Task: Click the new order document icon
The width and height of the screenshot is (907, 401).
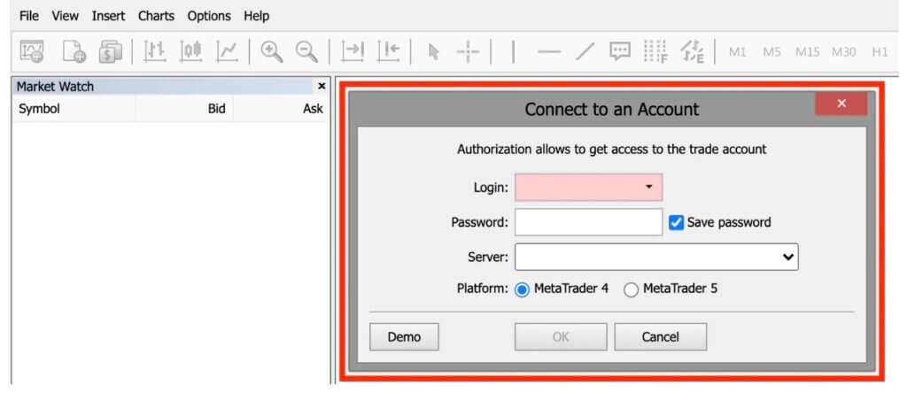Action: pyautogui.click(x=74, y=52)
